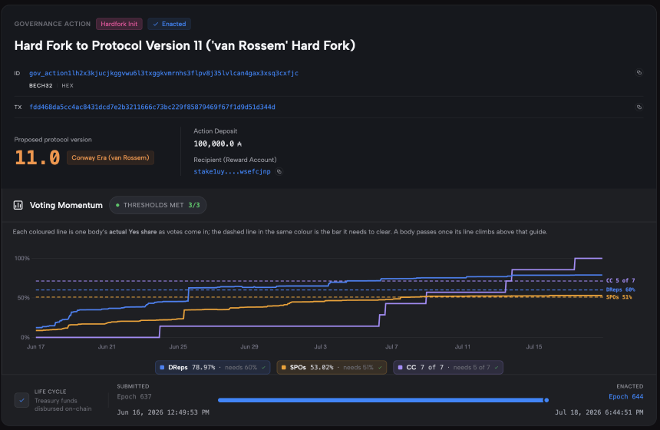Click the Thresholds Met 3/3 pill
The image size is (660, 430).
[158, 205]
